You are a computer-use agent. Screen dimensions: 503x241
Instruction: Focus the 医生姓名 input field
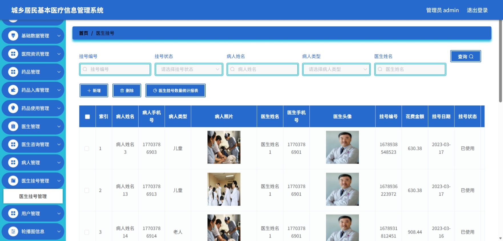point(410,69)
